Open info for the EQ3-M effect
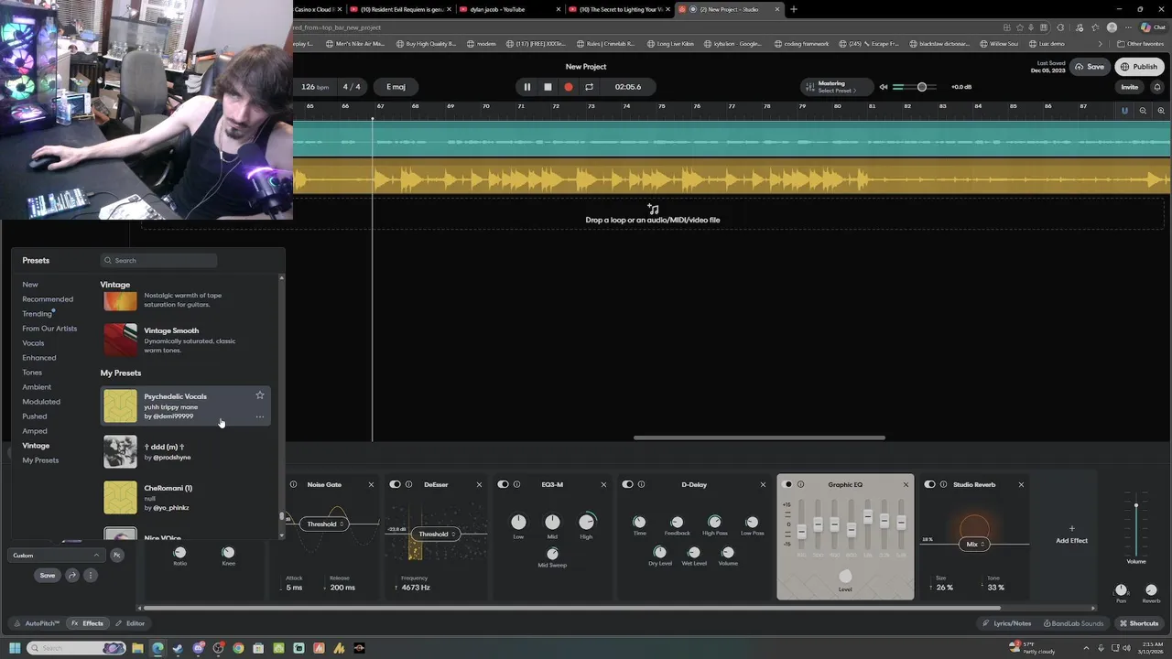Viewport: 1172px width, 659px height. tap(516, 484)
